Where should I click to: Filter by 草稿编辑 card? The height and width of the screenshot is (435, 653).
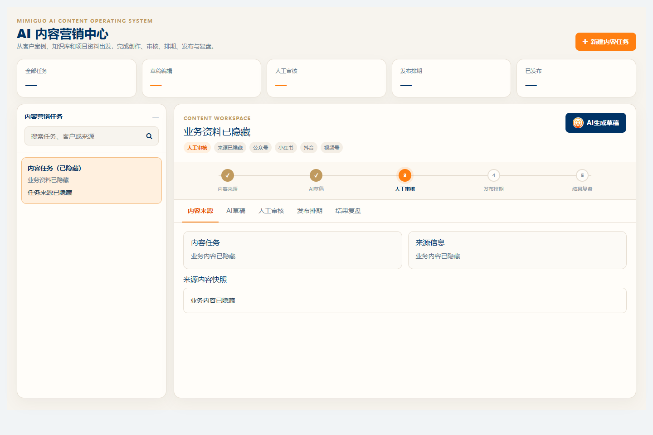201,78
